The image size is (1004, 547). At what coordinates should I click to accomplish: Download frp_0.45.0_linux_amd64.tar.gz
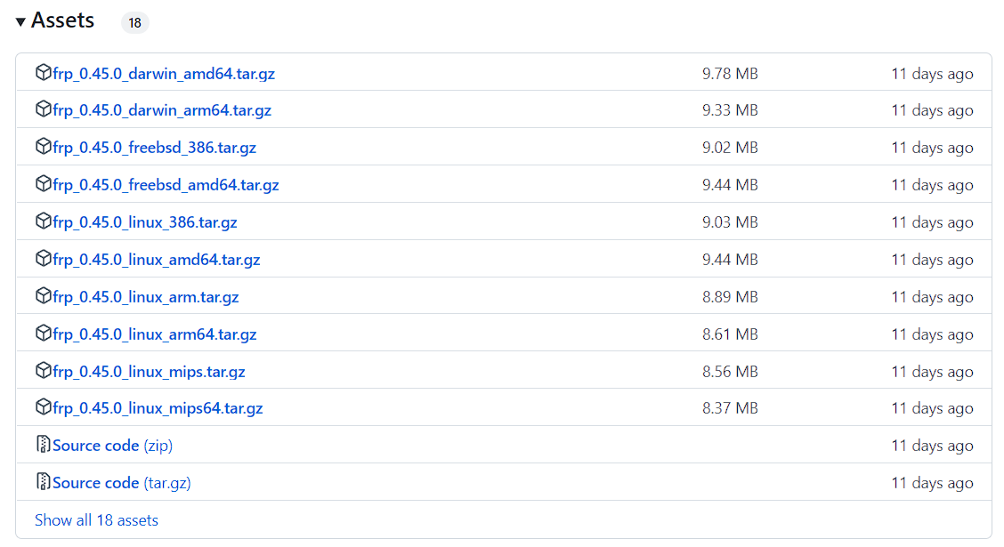pyautogui.click(x=157, y=260)
